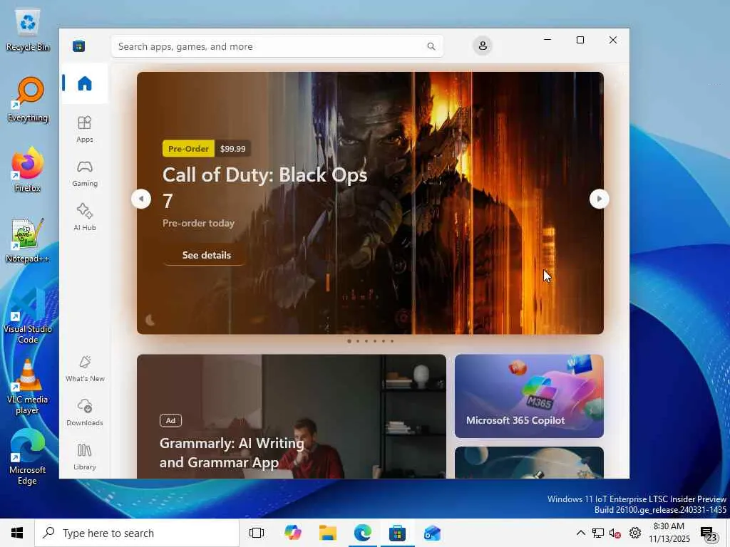Open the Grammarly AI Writing ad card
Screen dimensions: 730x547
(x=292, y=416)
